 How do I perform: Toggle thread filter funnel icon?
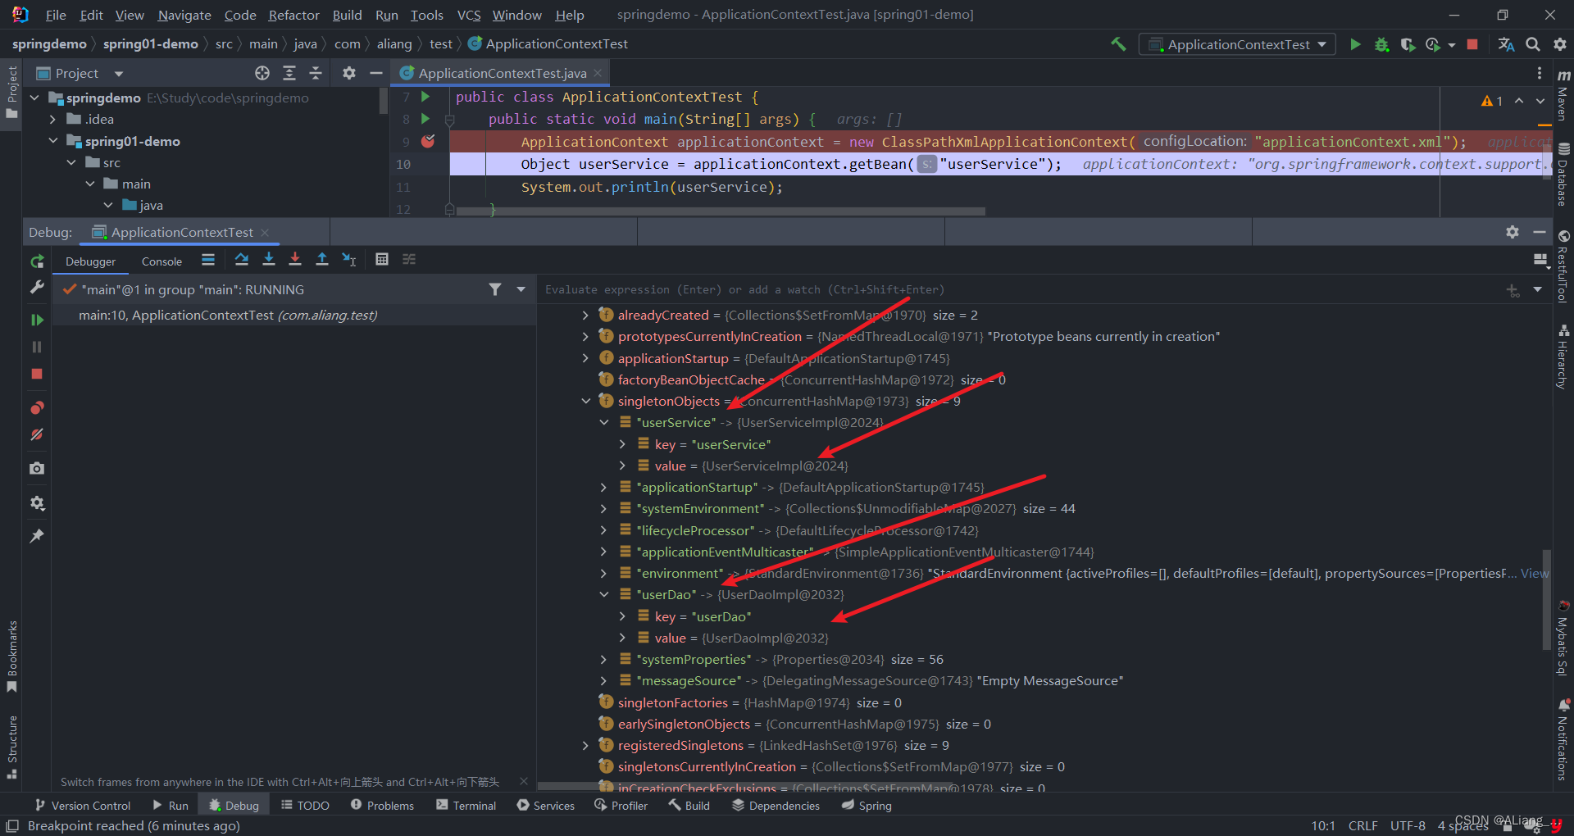pyautogui.click(x=495, y=289)
